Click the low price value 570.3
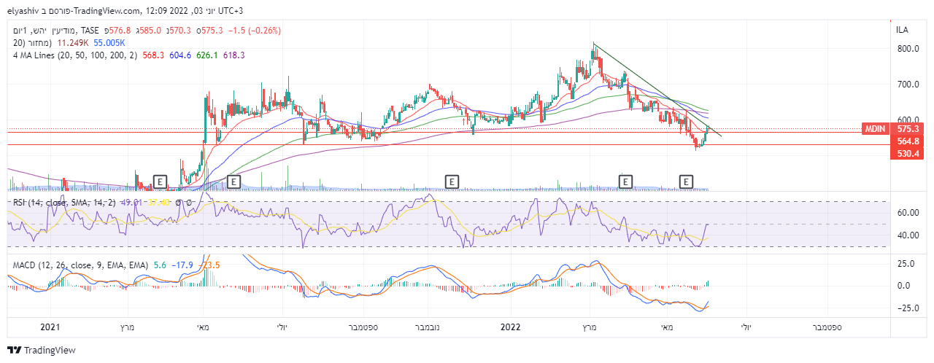934x363 pixels. point(180,30)
